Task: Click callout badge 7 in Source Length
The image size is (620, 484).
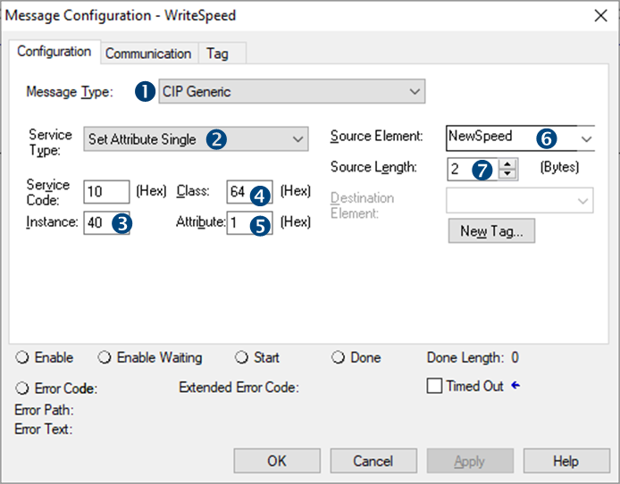Action: [x=482, y=169]
